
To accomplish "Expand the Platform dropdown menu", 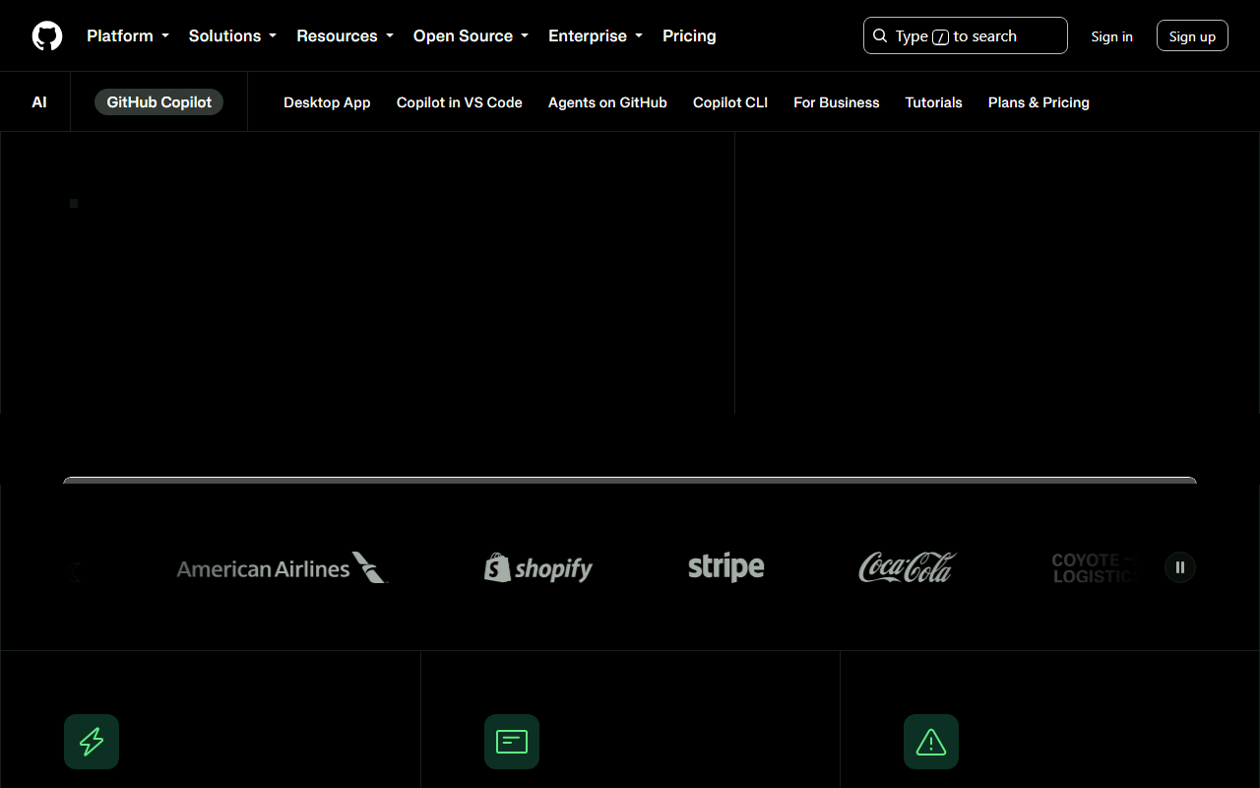I will (x=128, y=35).
